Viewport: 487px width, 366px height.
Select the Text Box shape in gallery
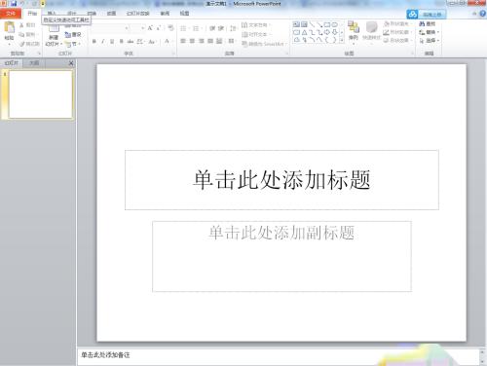(x=296, y=24)
